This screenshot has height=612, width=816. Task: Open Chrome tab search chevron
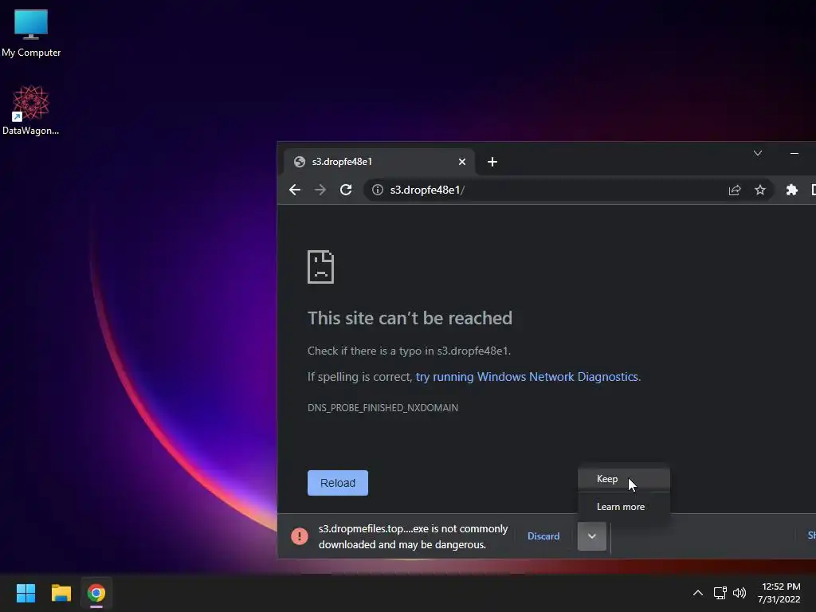click(758, 153)
